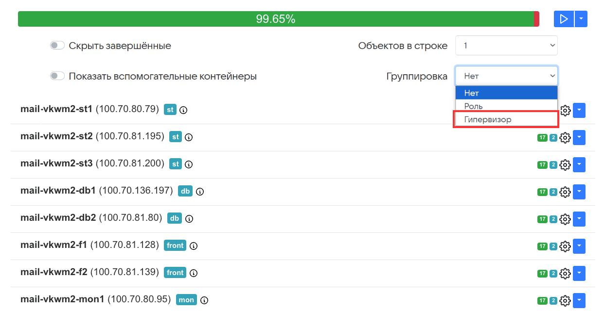Open blue dropdown for mail-vkwm2-st2
The height and width of the screenshot is (311, 604).
(579, 138)
